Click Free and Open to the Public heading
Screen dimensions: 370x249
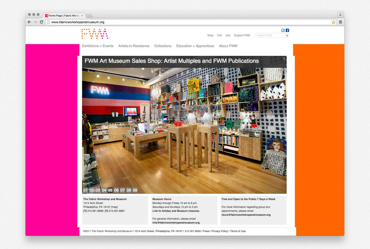(248, 199)
